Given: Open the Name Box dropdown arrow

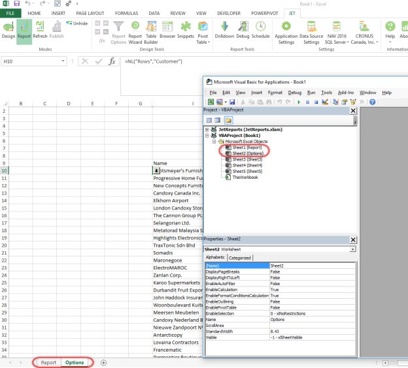Looking at the screenshot, I should [63, 61].
